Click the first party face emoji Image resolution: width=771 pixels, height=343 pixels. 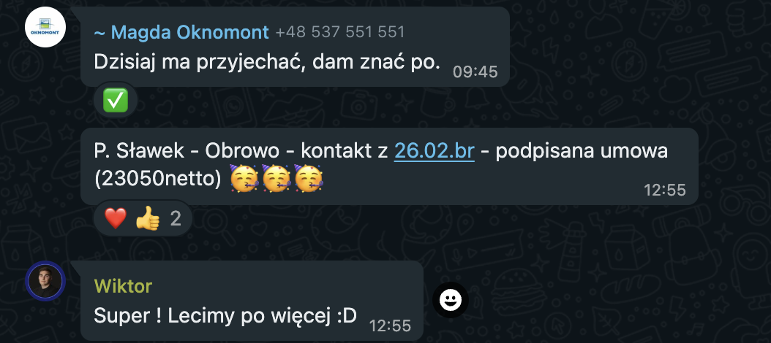tap(245, 179)
